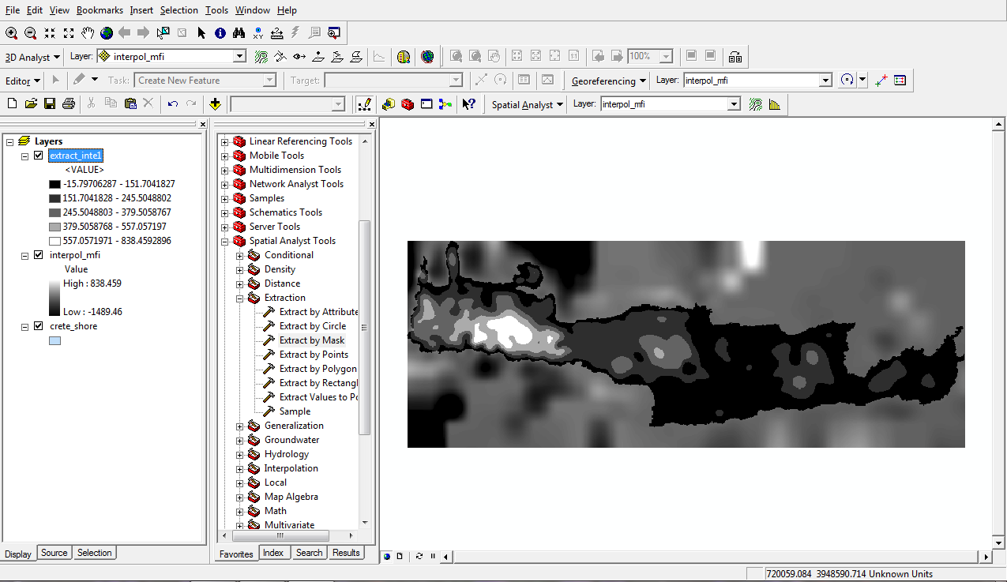Open the ArcToolbox red toolbox window
The image size is (1007, 582).
coord(408,103)
